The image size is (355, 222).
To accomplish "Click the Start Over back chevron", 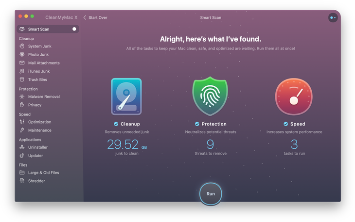I will tap(85, 17).
